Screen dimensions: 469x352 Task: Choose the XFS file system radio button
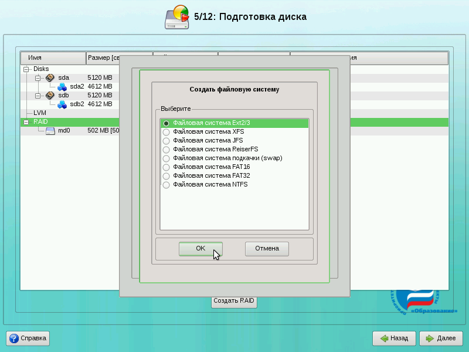click(166, 132)
